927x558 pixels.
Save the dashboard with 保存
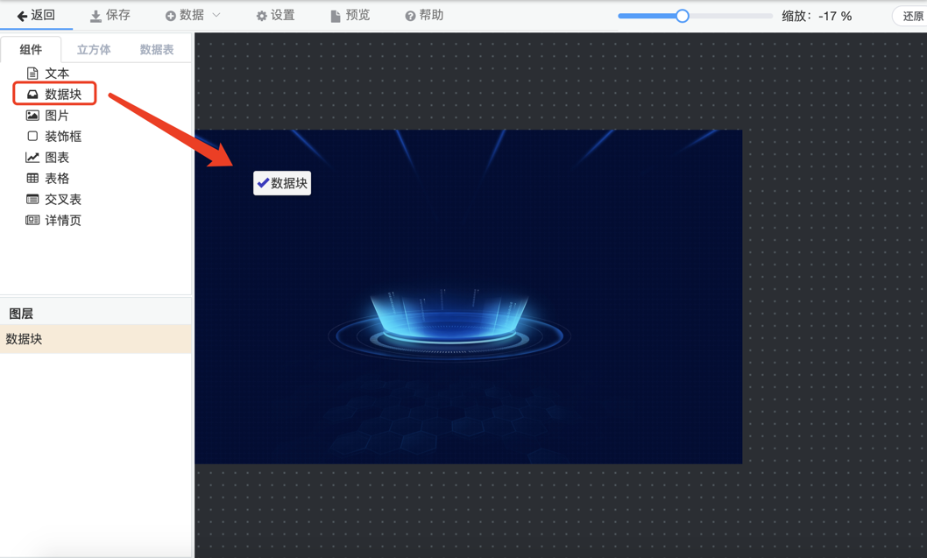[x=110, y=16]
